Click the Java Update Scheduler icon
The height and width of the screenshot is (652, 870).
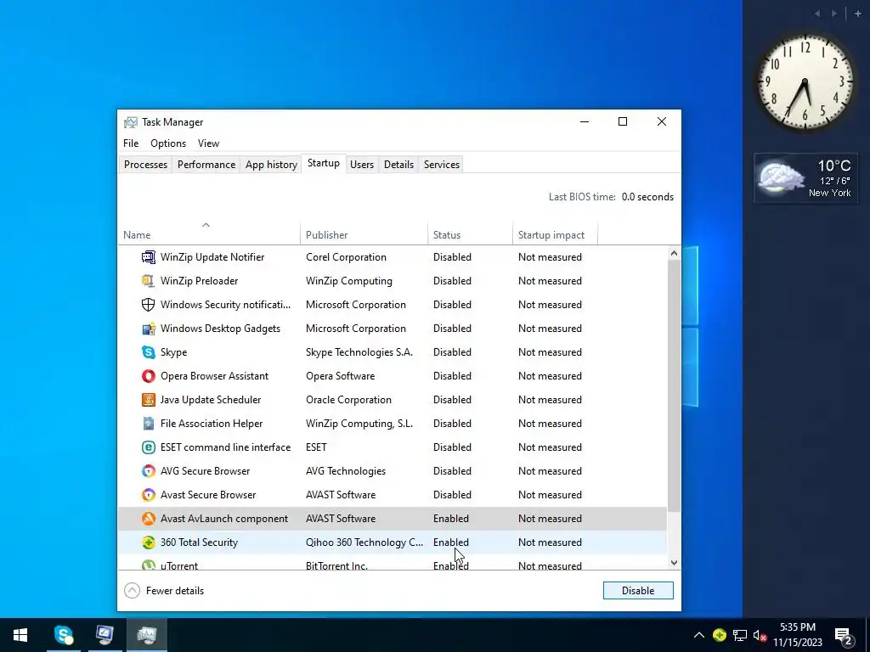[x=148, y=400]
